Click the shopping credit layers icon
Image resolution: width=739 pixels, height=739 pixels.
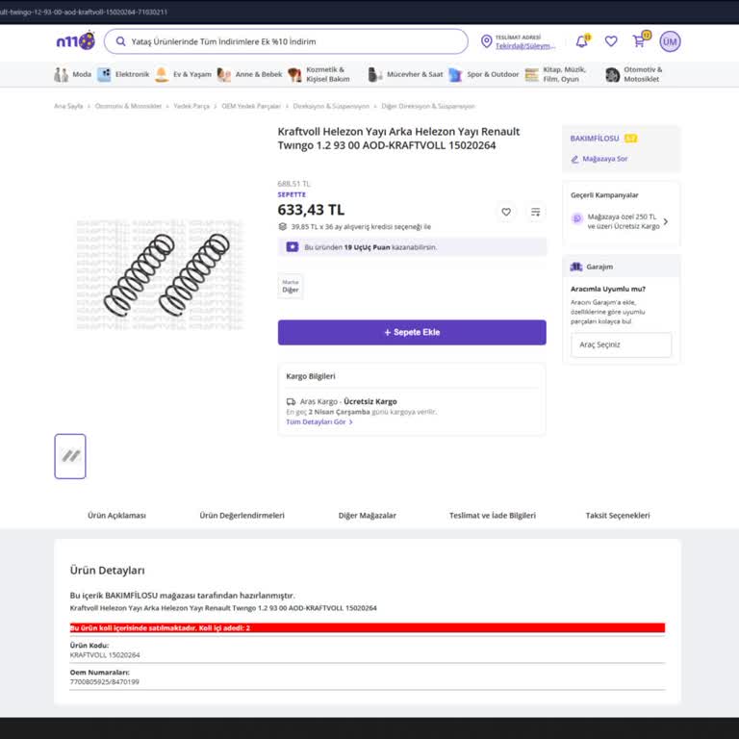click(x=282, y=227)
